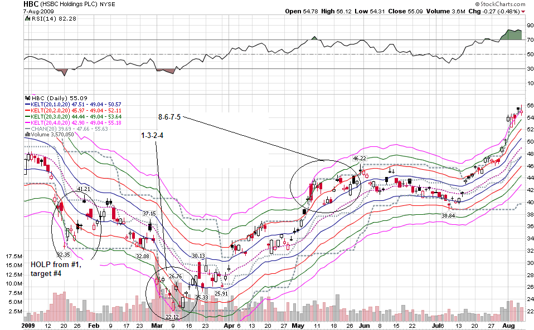The width and height of the screenshot is (534, 330).
Task: Click the 44.44 - 49.04 - 53.64 values
Action: click(x=96, y=117)
